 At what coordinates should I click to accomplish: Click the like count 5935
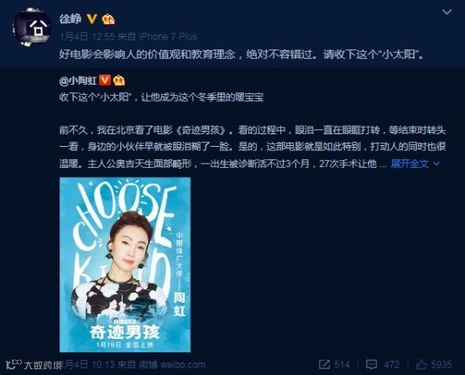(x=441, y=365)
